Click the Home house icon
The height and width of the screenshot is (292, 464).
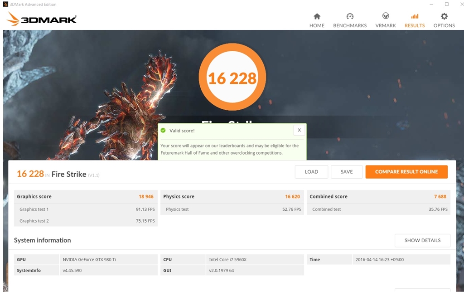click(x=317, y=16)
